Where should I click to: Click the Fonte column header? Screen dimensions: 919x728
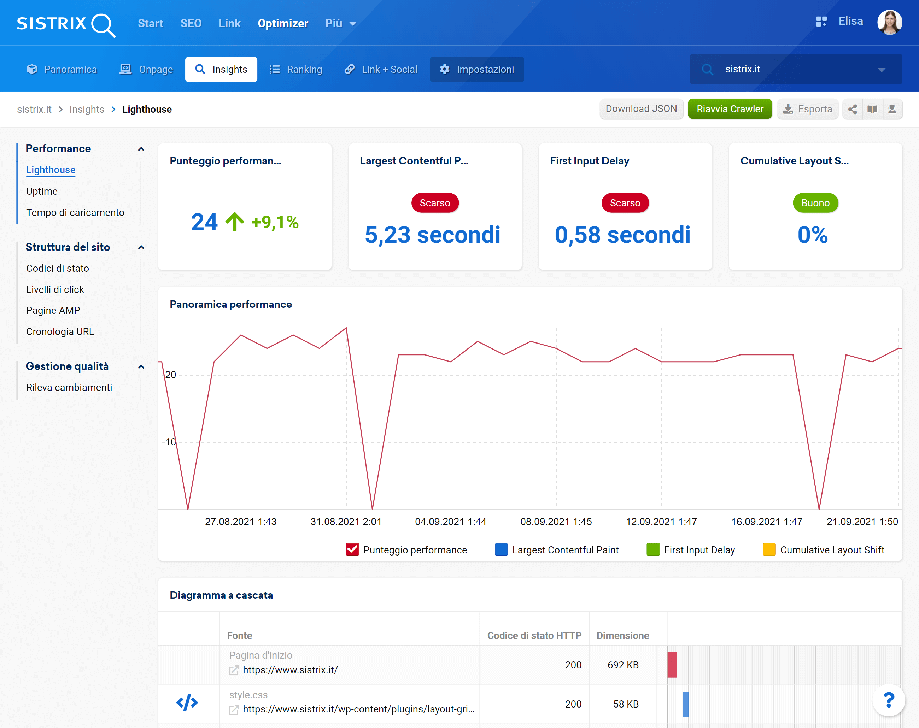coord(240,635)
